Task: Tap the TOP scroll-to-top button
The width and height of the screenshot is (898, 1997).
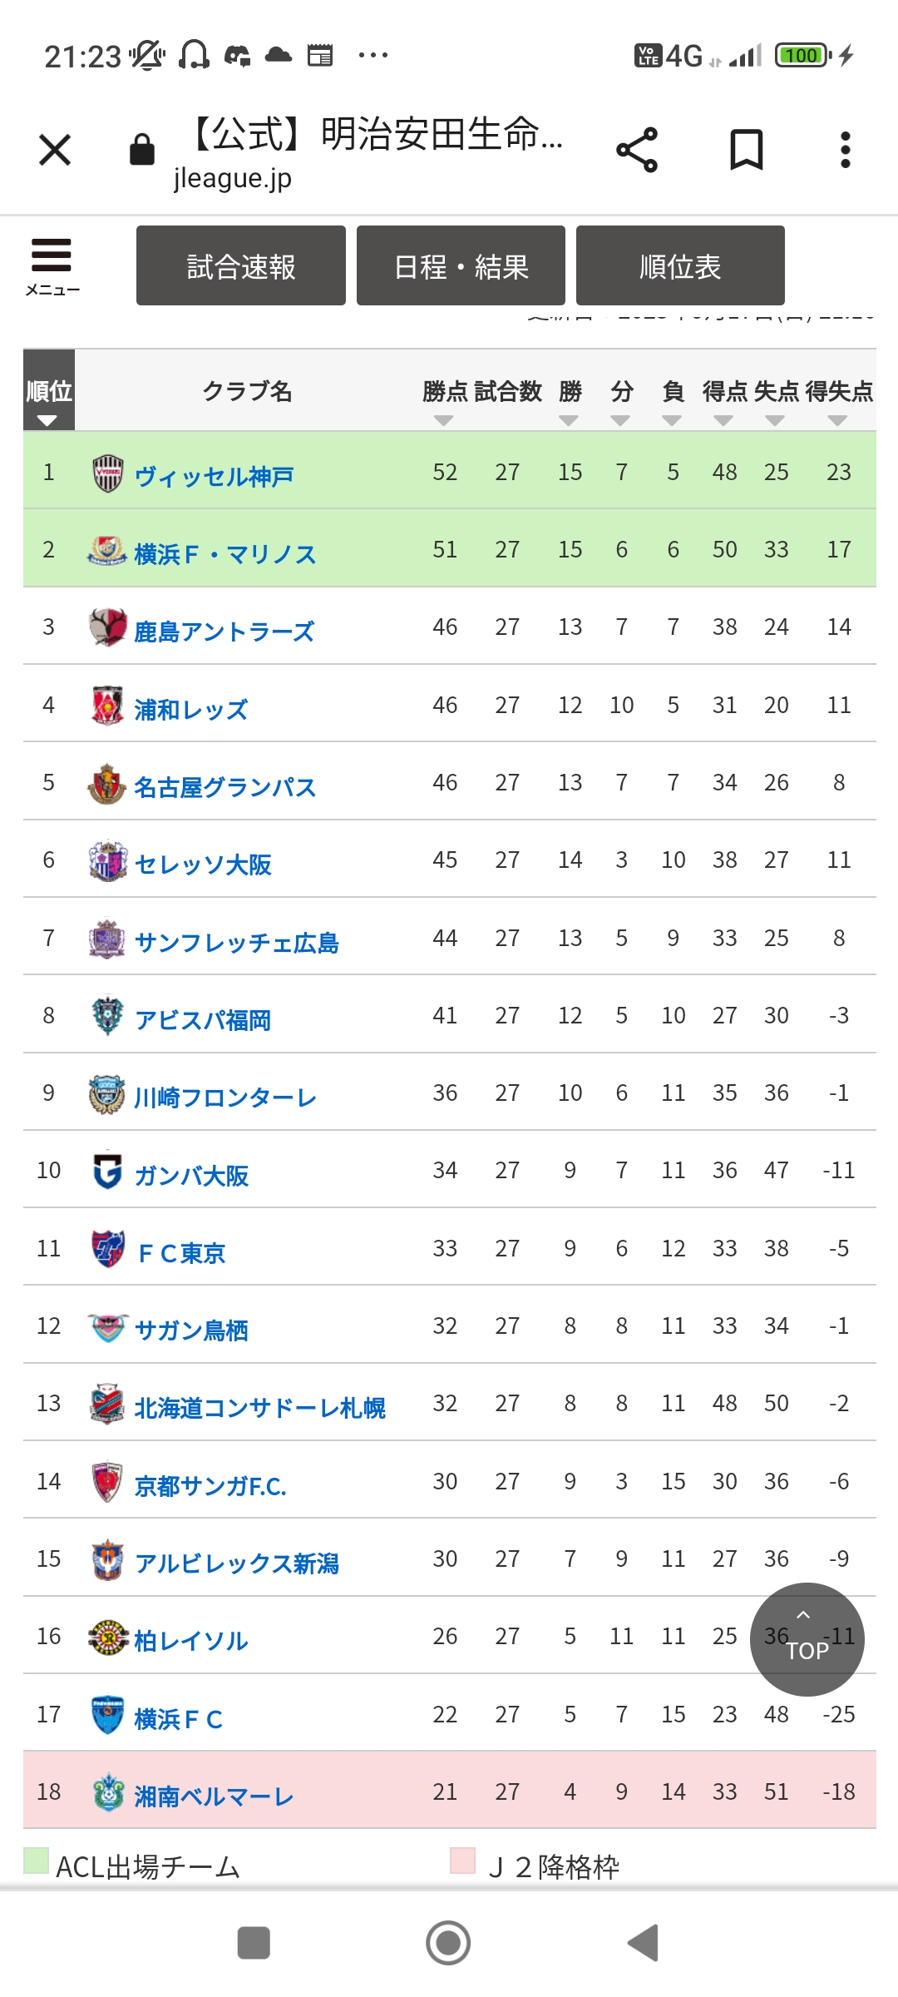Action: pos(807,1639)
